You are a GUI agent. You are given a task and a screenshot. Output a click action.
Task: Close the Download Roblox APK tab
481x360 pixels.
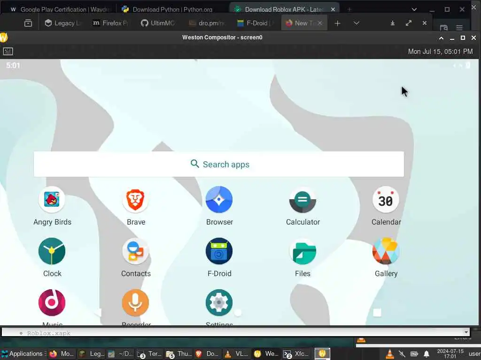point(333,9)
